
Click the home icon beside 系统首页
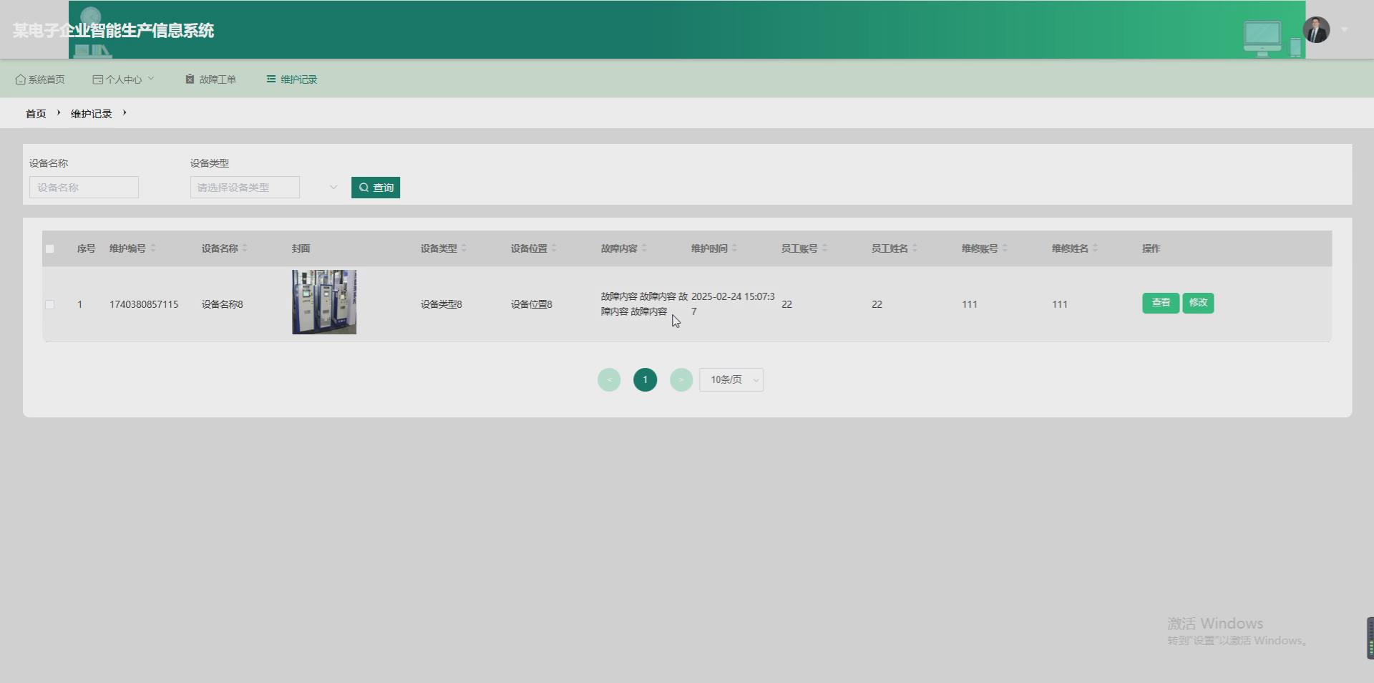[x=20, y=79]
